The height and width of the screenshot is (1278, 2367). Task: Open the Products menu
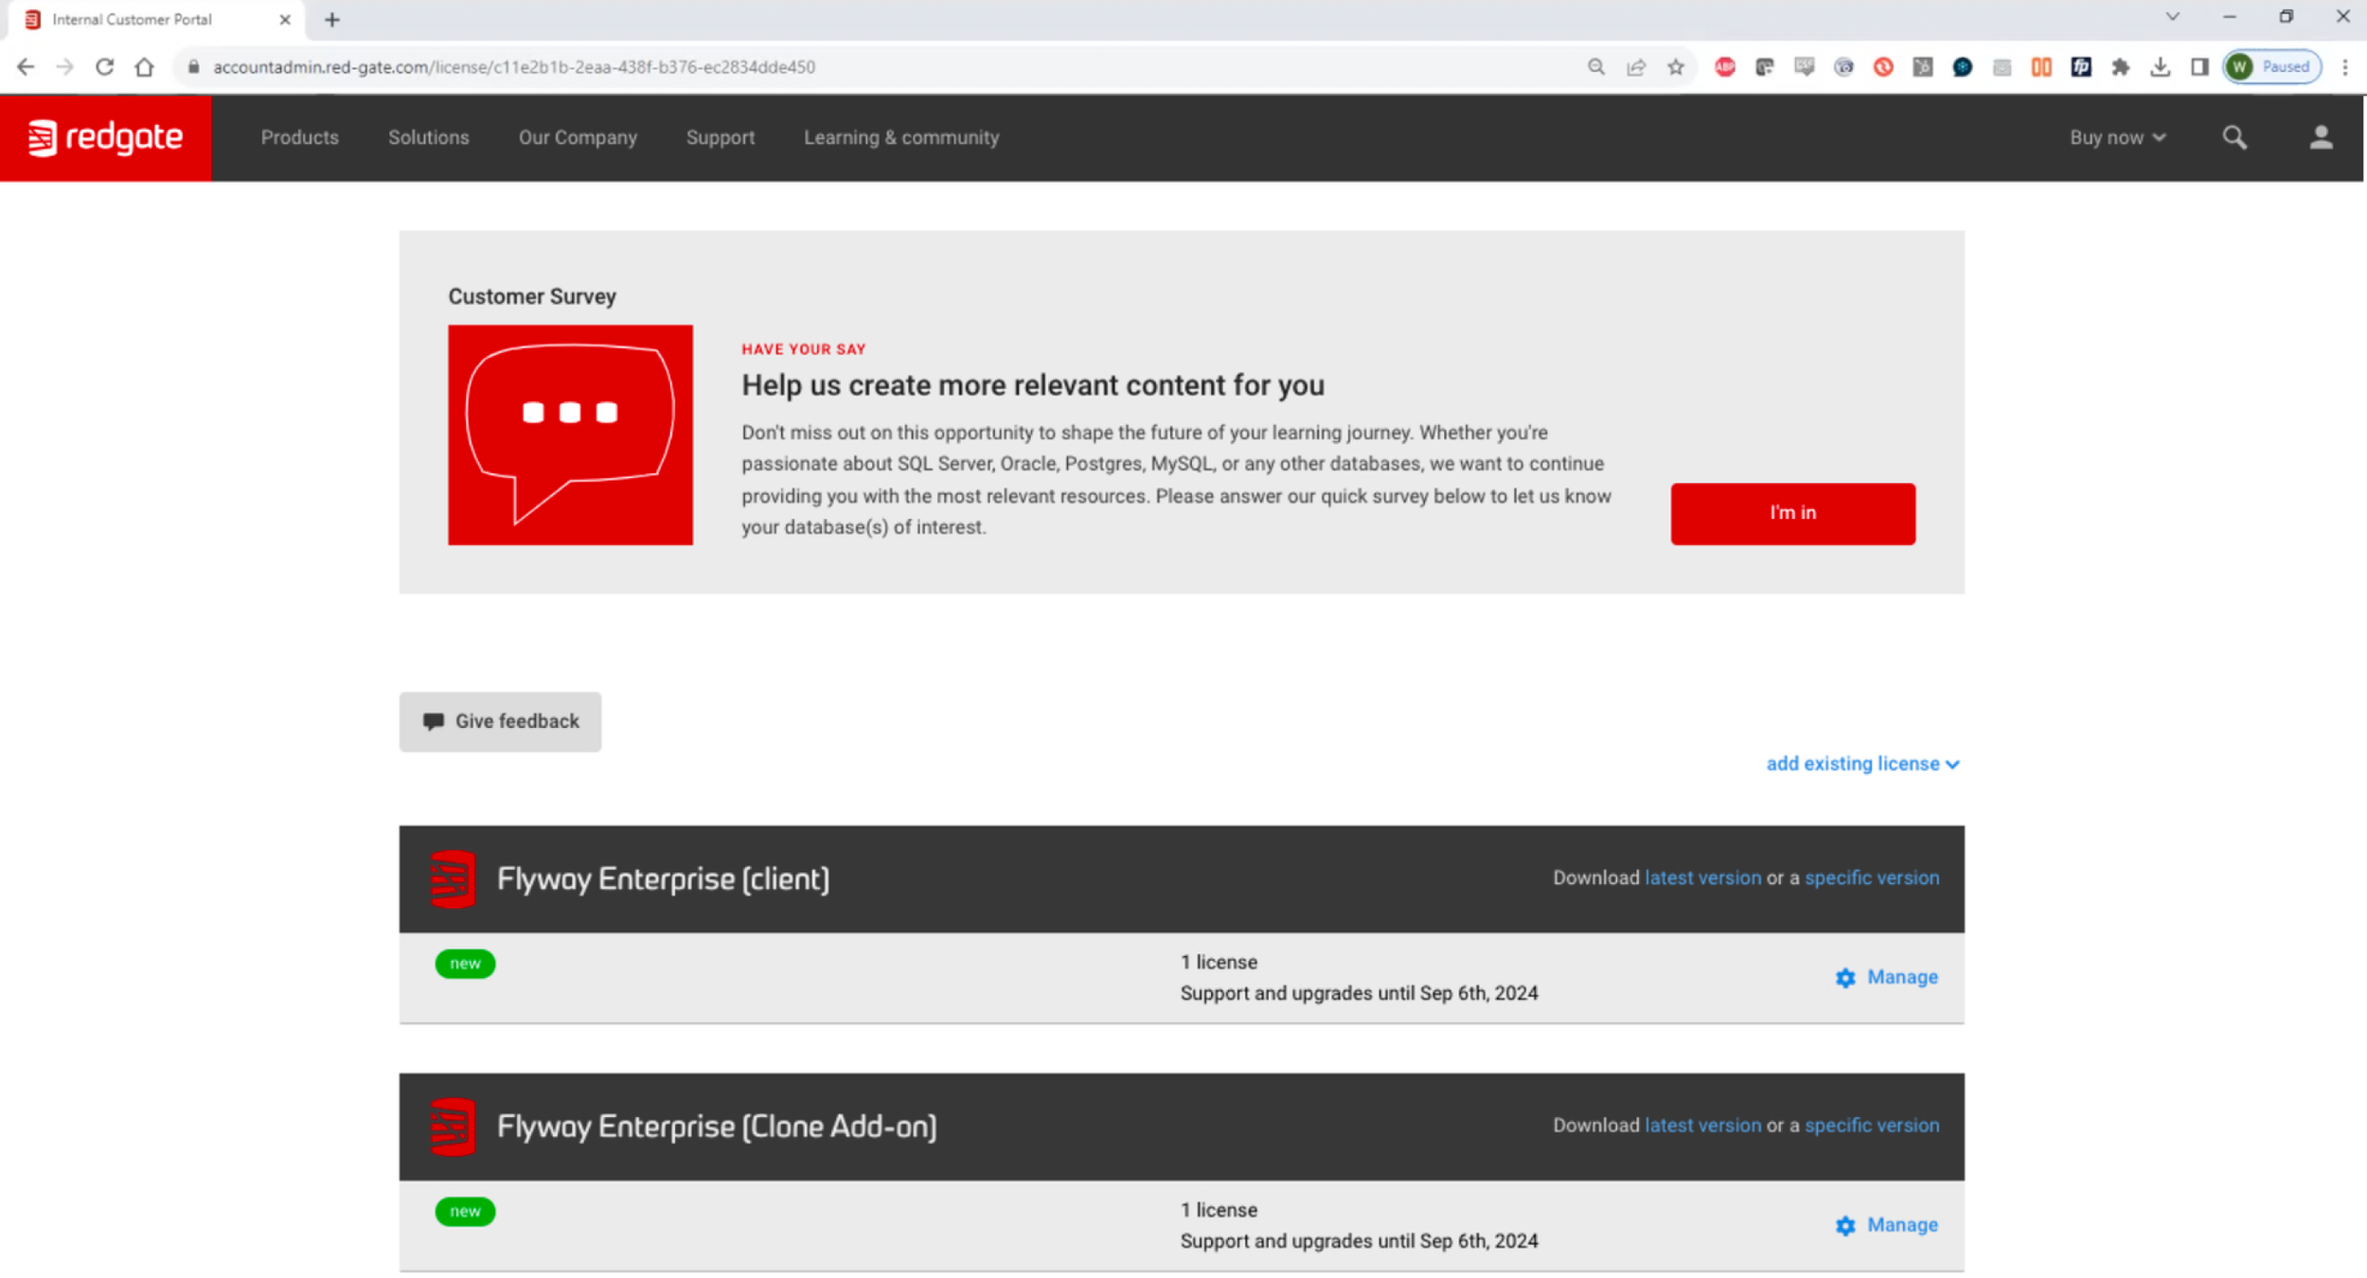click(x=299, y=137)
